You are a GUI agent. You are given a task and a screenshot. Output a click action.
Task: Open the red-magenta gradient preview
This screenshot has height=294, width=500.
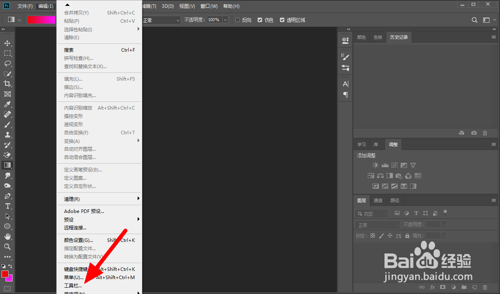[x=41, y=20]
